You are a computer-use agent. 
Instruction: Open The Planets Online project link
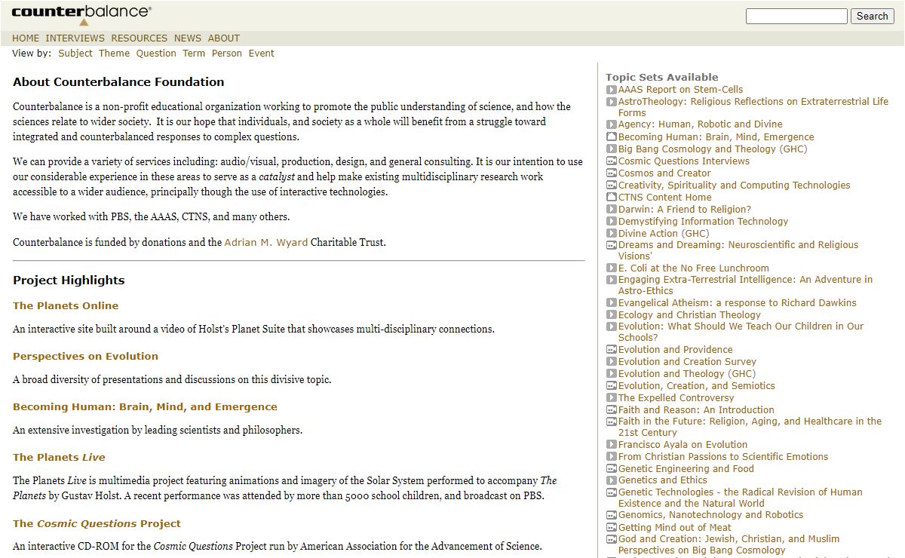66,305
